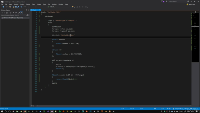Viewport: 200px width, 113px height.
Task: Open Properties wrench icon in Solution Explorer
Action: pos(19,13)
